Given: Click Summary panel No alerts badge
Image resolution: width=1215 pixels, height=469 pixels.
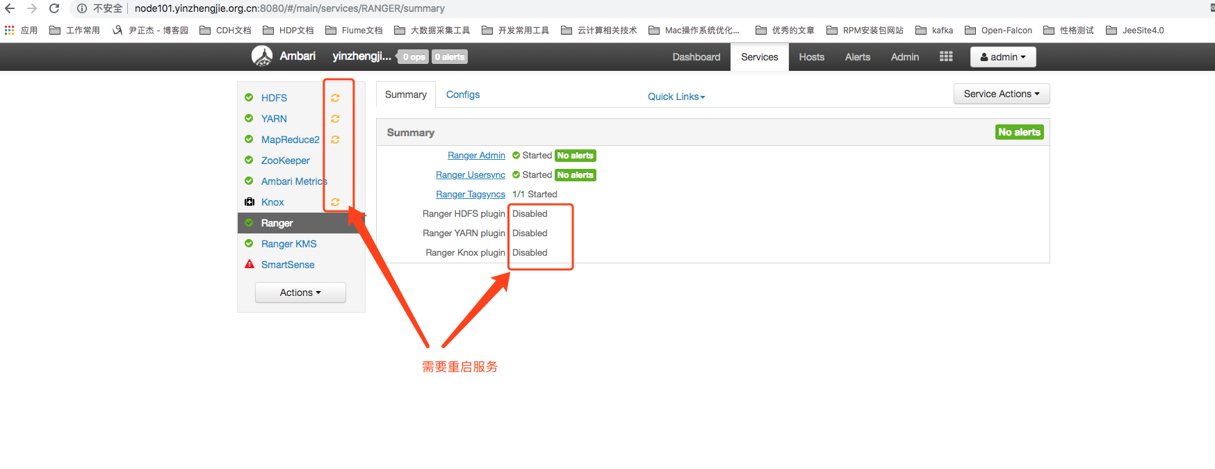Looking at the screenshot, I should 1019,132.
